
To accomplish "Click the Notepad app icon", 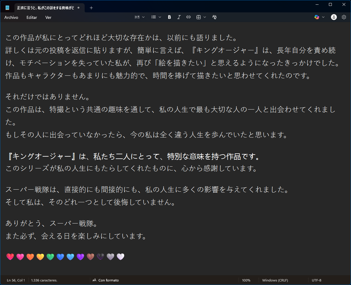I will click(7, 7).
